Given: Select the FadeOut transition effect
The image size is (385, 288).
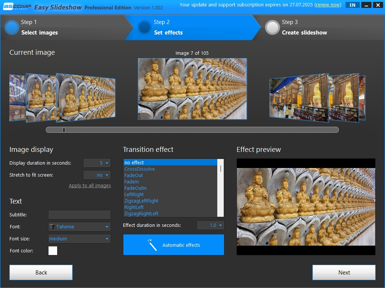Looking at the screenshot, I should (x=170, y=175).
